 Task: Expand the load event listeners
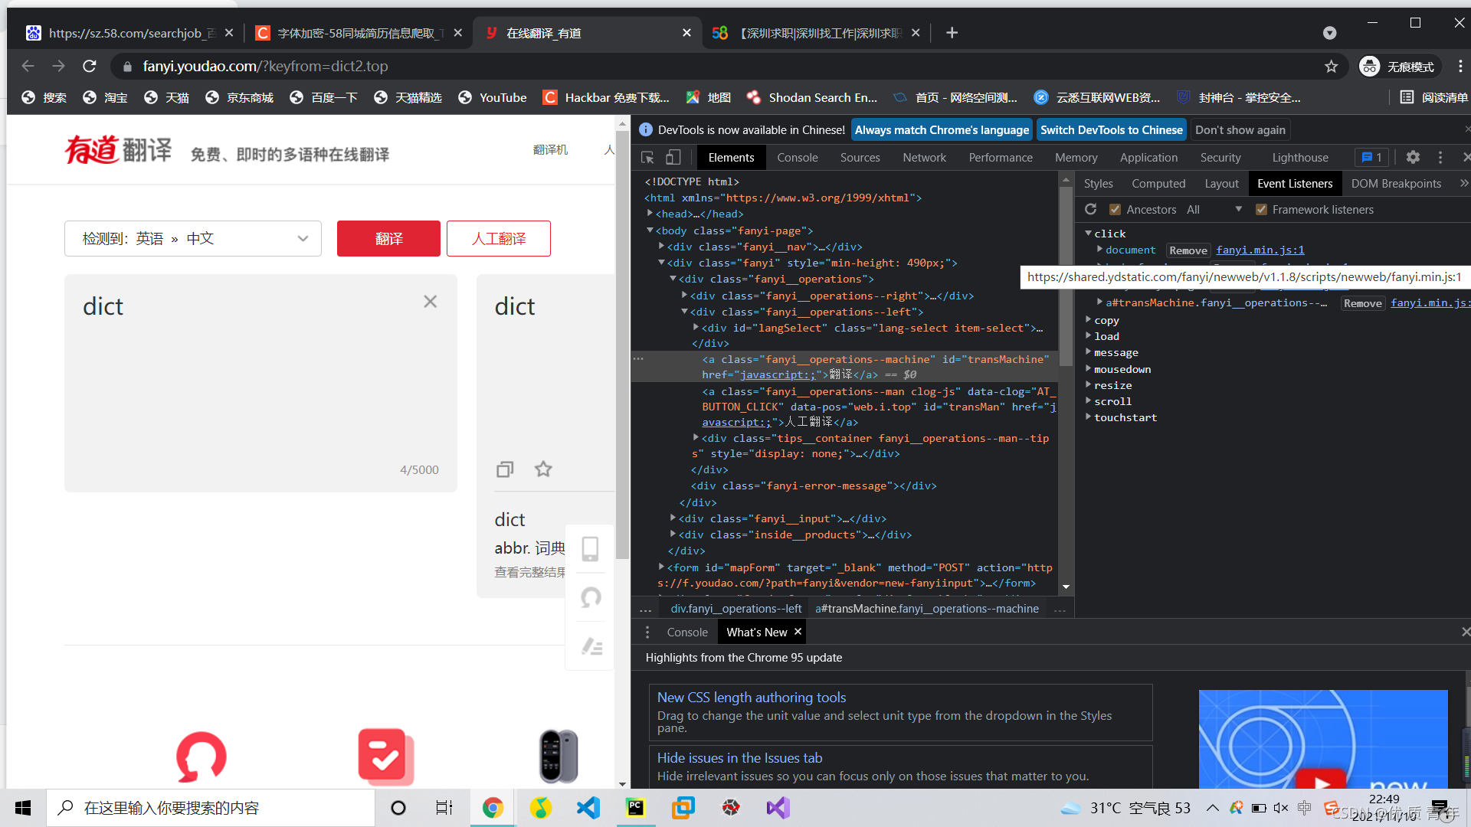1088,336
